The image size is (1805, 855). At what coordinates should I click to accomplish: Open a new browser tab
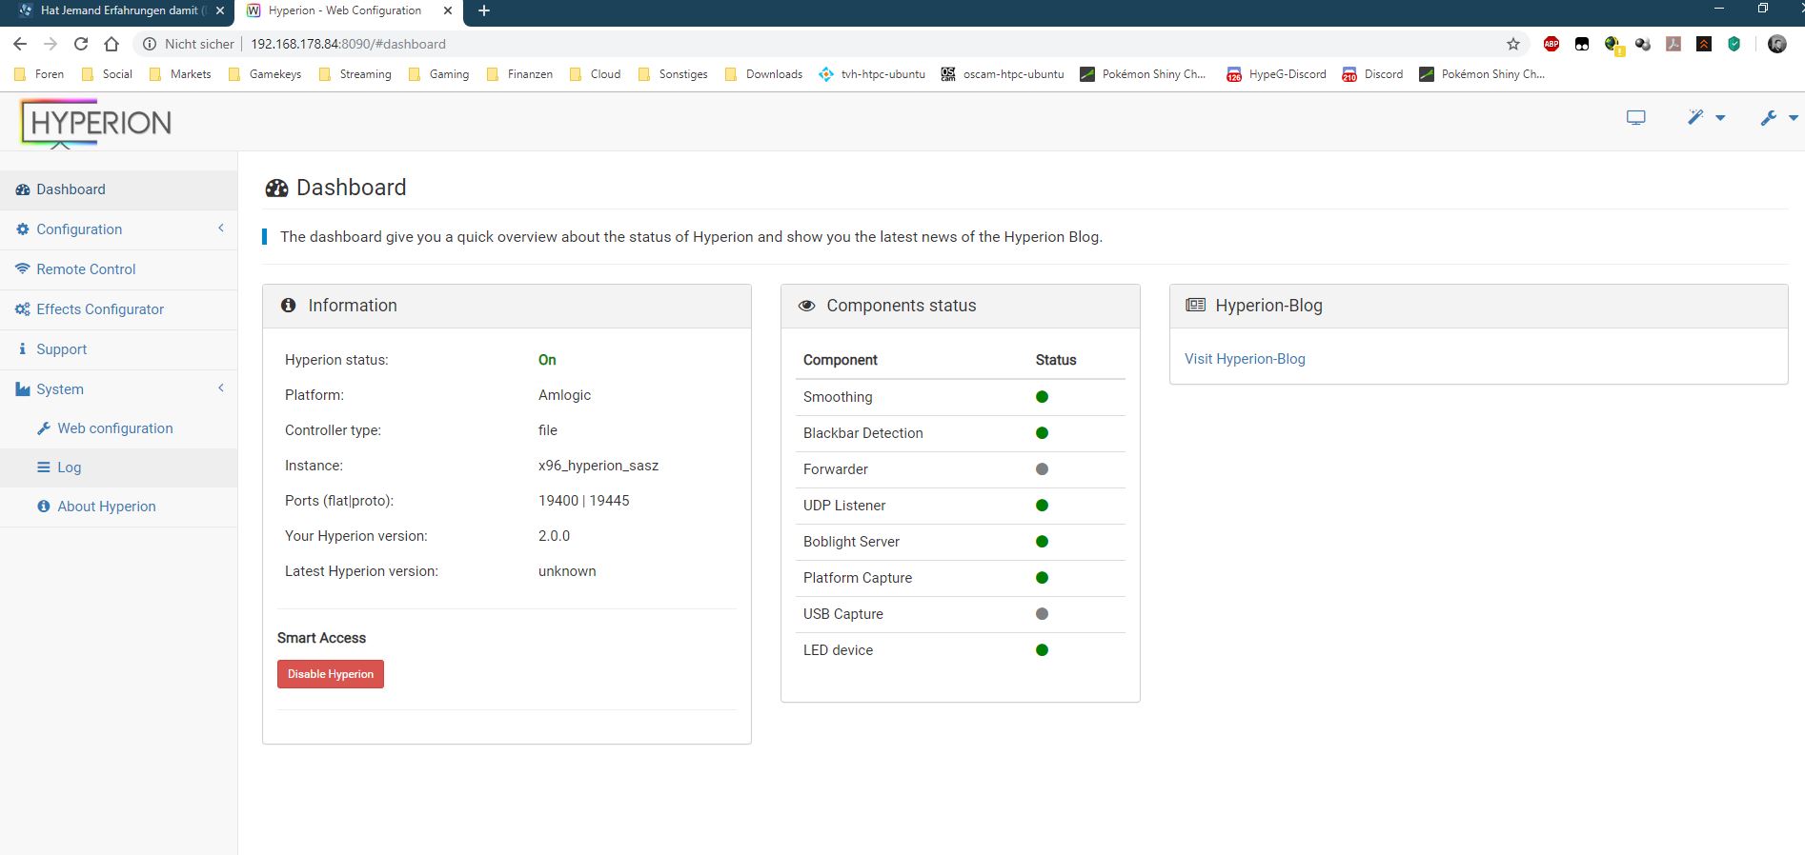(x=484, y=10)
